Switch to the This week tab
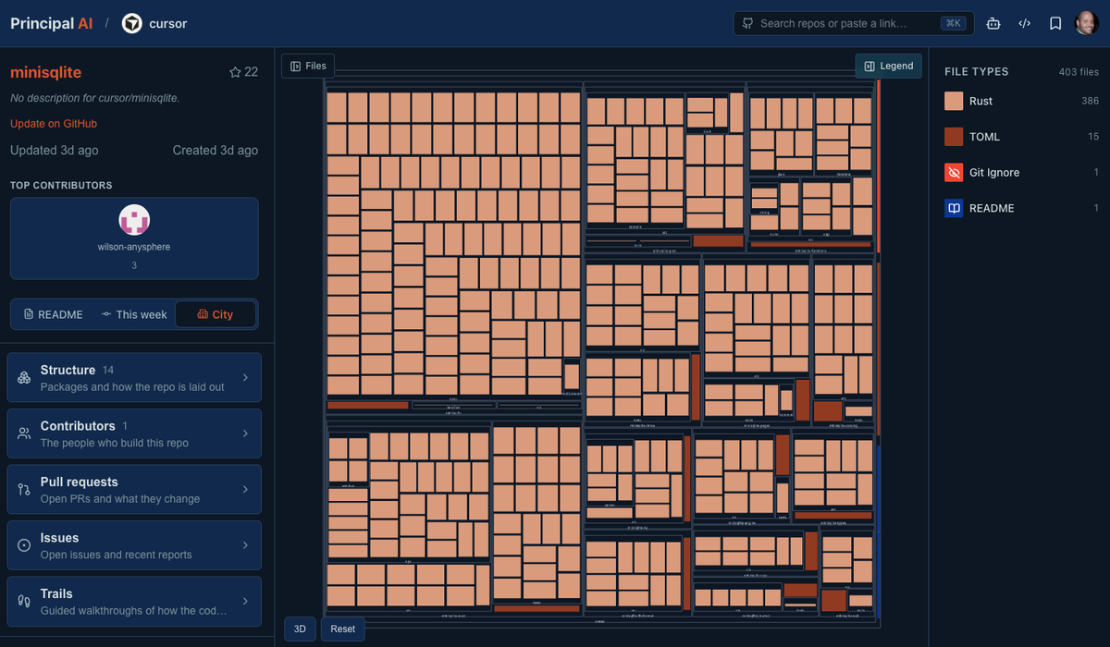Image resolution: width=1110 pixels, height=647 pixels. click(x=134, y=314)
